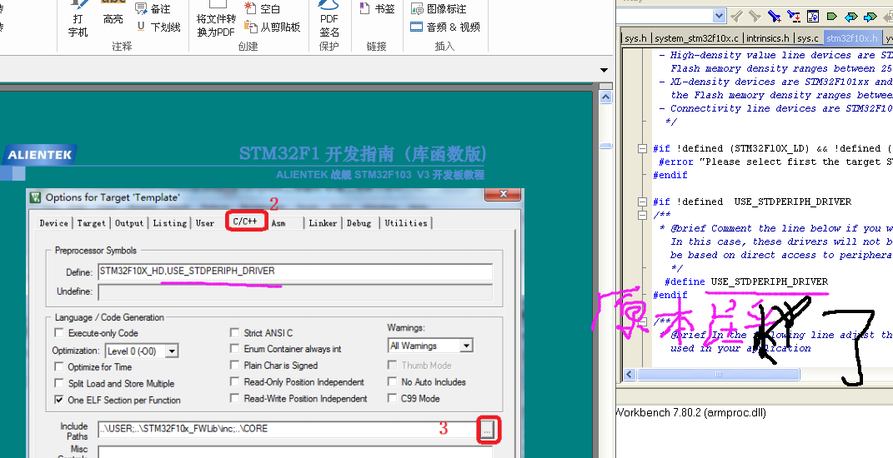
Task: Switch to the sys.c editor tab
Action: pos(808,38)
